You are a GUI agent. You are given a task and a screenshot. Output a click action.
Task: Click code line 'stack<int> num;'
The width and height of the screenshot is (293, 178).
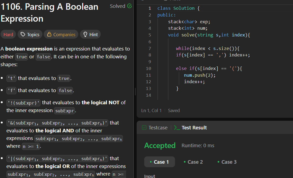[188, 28]
